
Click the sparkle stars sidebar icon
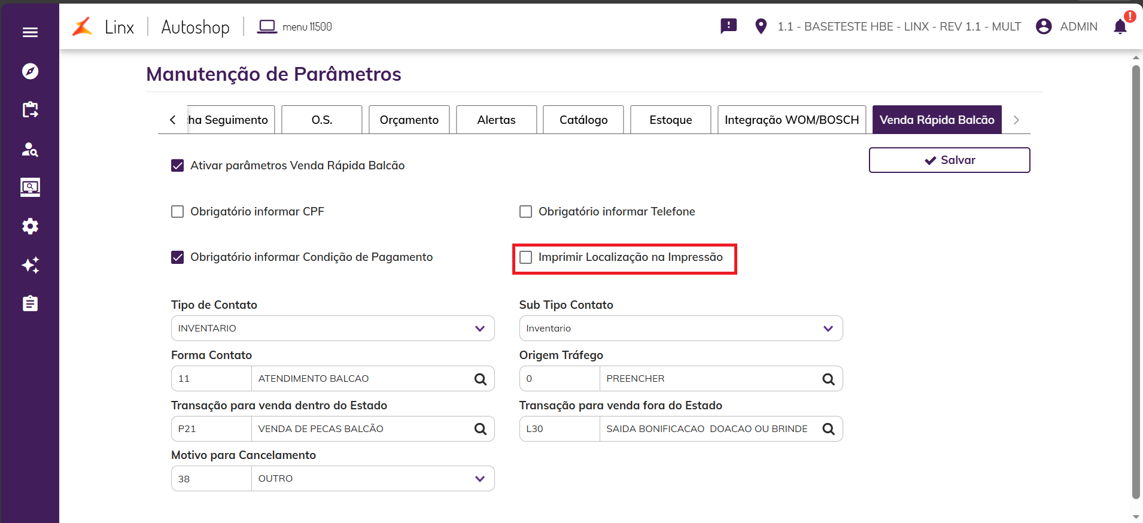30,265
